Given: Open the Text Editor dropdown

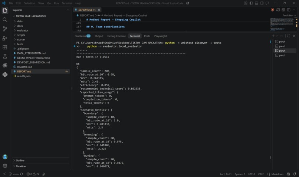Looking at the screenshot, I should (289, 16).
